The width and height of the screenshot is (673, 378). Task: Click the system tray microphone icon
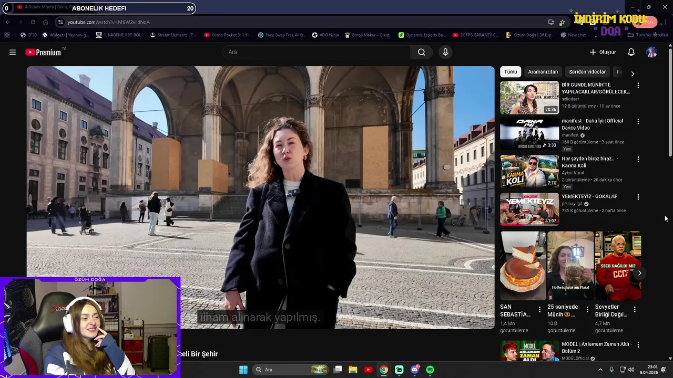pos(611,370)
